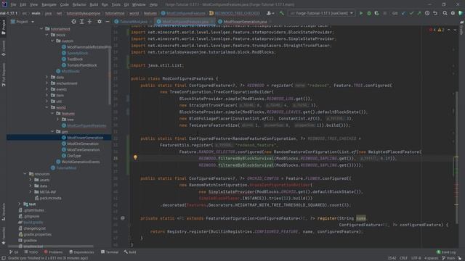Open the TODO tool window

[31, 252]
